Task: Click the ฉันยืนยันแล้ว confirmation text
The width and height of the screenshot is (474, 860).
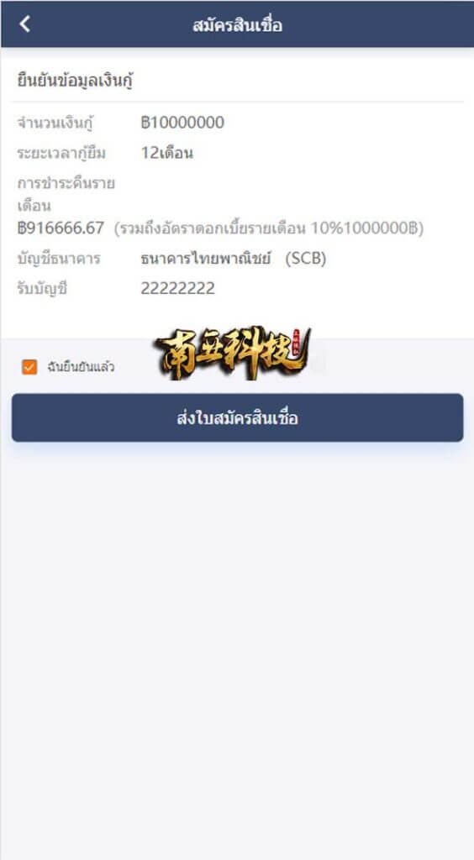Action: click(x=81, y=367)
